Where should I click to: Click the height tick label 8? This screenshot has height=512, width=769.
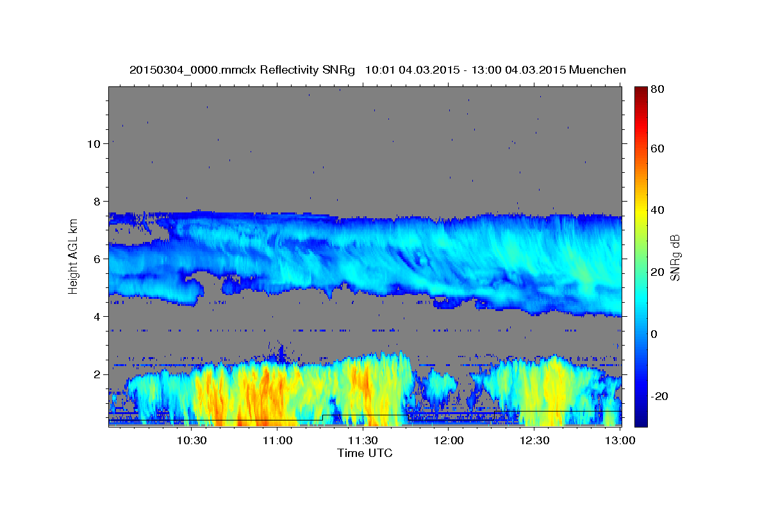click(96, 201)
